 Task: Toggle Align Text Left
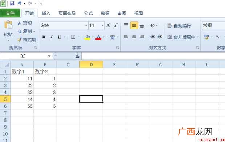[x=126, y=37]
